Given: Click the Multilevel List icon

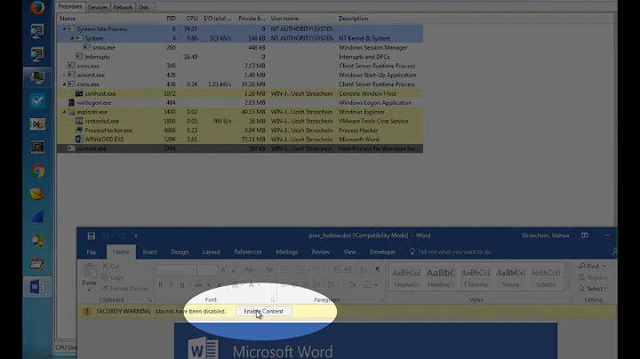Looking at the screenshot, I should (316, 269).
